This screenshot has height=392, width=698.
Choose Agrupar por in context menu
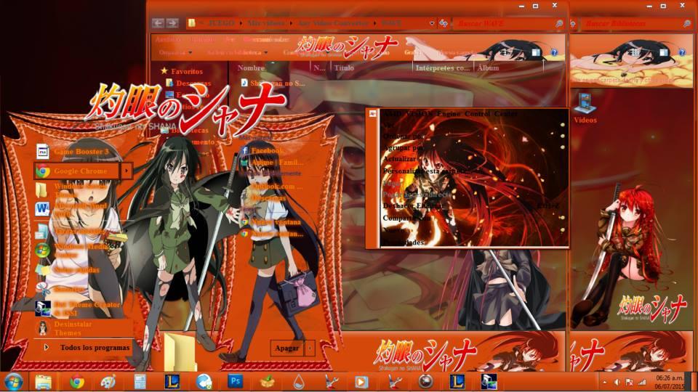[404, 147]
